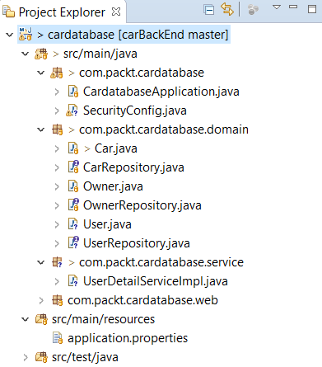Click the OwnerRepository.java interface icon
322x367 pixels.
point(73,205)
